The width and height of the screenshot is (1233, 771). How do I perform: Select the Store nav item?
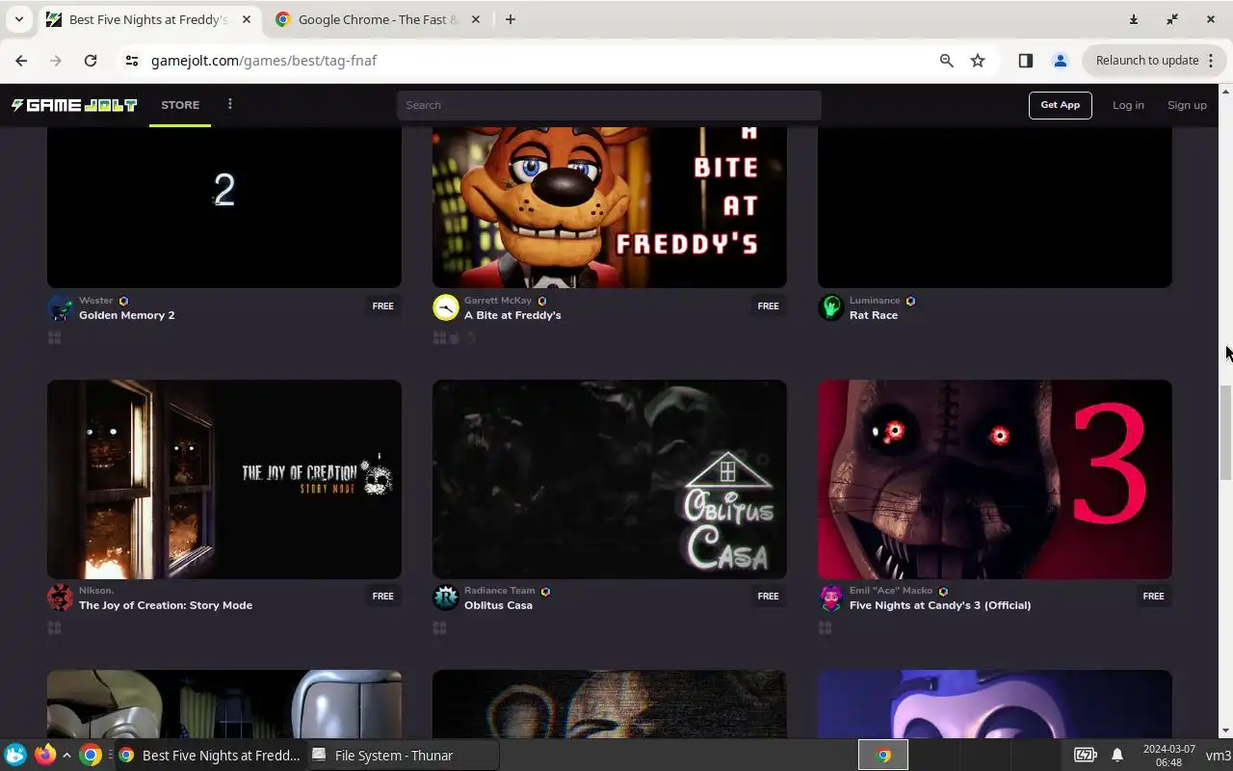[180, 105]
